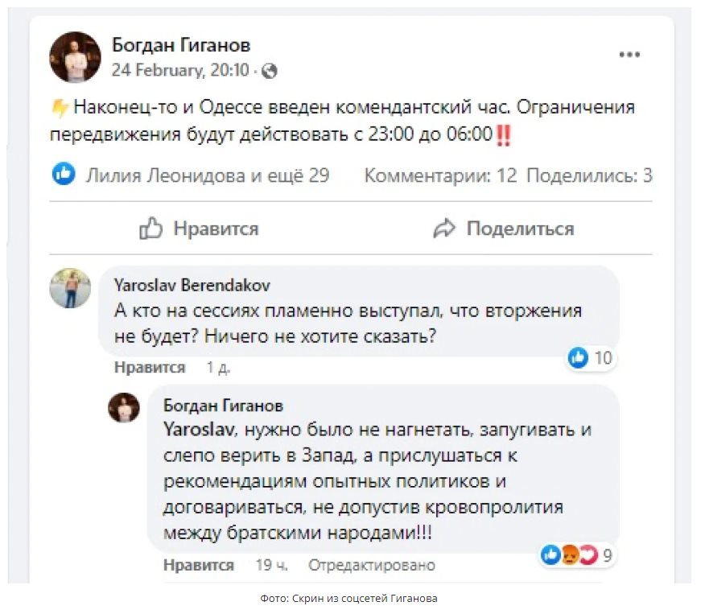The height and width of the screenshot is (614, 701).
Task: Open Богдан Гиганов's reply avatar
Action: [124, 407]
